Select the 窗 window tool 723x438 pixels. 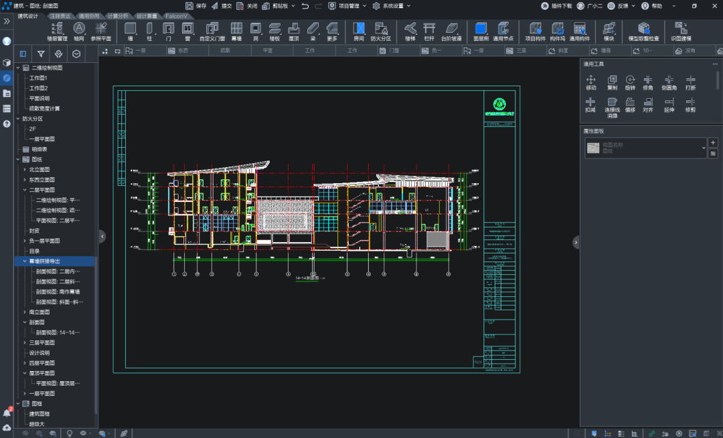187,31
